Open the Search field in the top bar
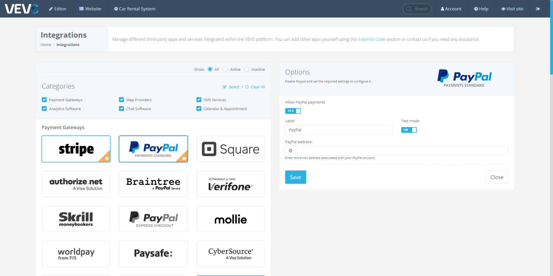This screenshot has width=553, height=276. click(417, 9)
